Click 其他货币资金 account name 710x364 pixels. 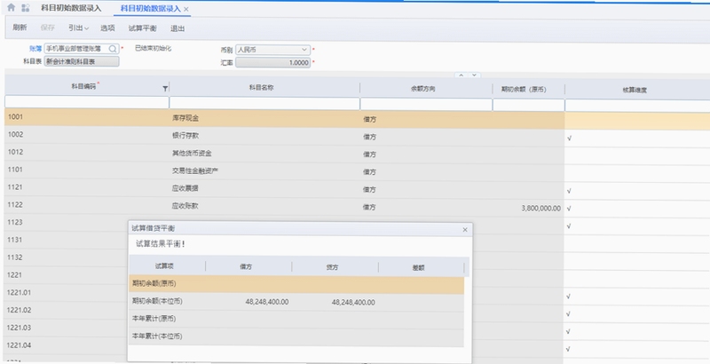point(192,153)
